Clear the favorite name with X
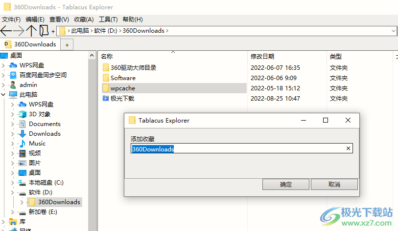This screenshot has width=398, height=231. (348, 148)
